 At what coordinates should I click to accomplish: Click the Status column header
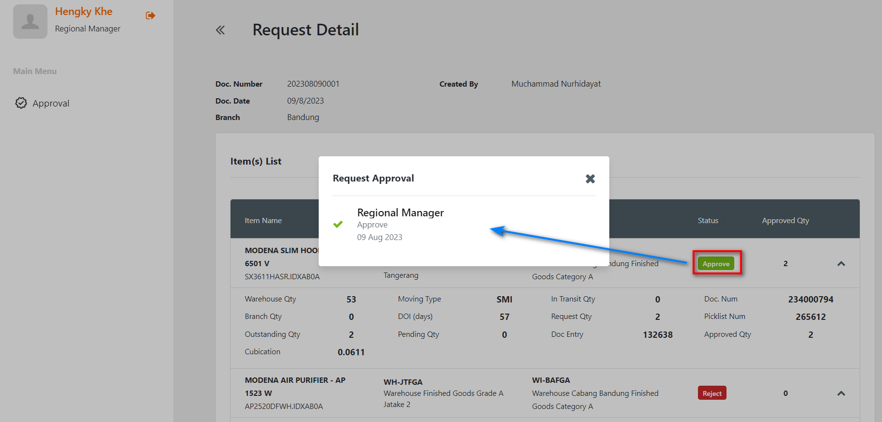pyautogui.click(x=708, y=221)
